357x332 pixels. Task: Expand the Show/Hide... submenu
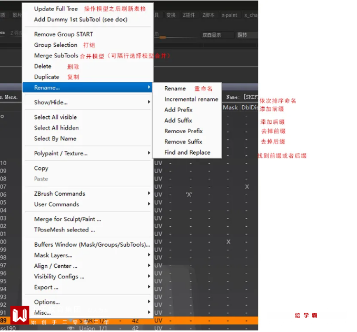point(87,103)
